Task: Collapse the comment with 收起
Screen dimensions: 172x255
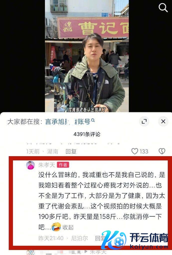Action: [x=68, y=227]
